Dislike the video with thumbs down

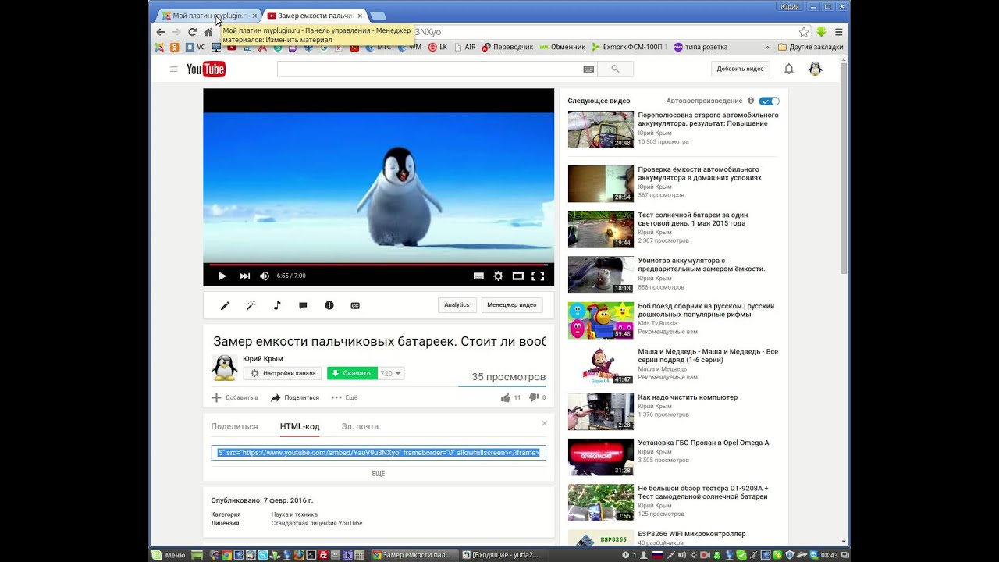click(x=537, y=397)
